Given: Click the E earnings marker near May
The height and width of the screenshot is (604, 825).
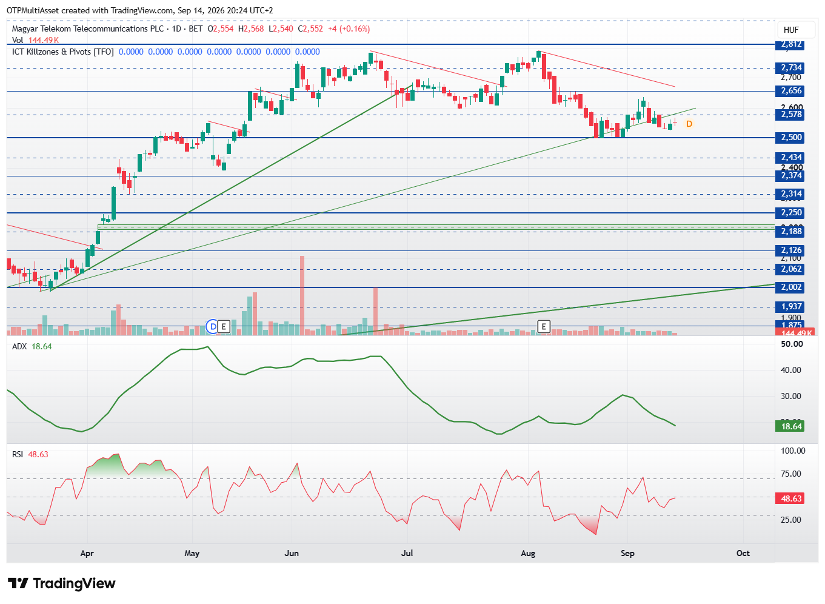Looking at the screenshot, I should point(224,327).
